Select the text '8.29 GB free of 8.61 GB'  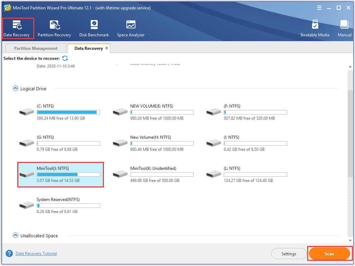click(57, 211)
